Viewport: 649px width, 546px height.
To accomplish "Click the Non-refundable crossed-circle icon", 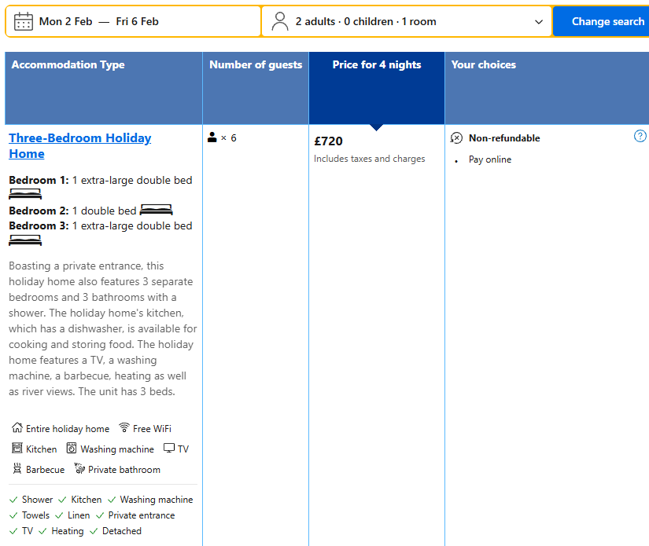I will pyautogui.click(x=457, y=138).
